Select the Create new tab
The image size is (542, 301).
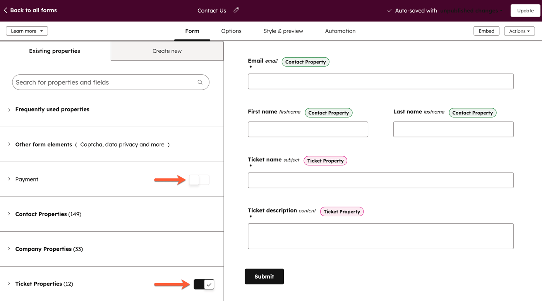[x=167, y=51]
